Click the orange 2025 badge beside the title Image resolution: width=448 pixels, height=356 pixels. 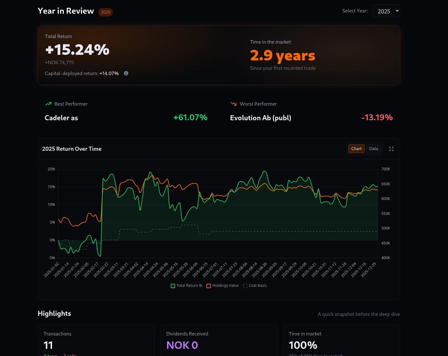click(106, 12)
